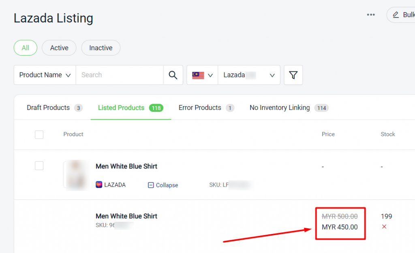Click the parent Men White Blue Shirt title
This screenshot has height=253, width=415.
tap(126, 166)
